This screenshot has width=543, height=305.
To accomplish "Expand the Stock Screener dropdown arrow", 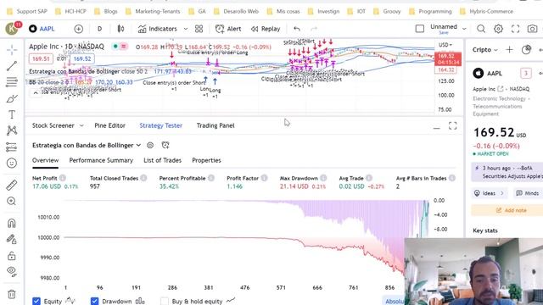I will 81,125.
